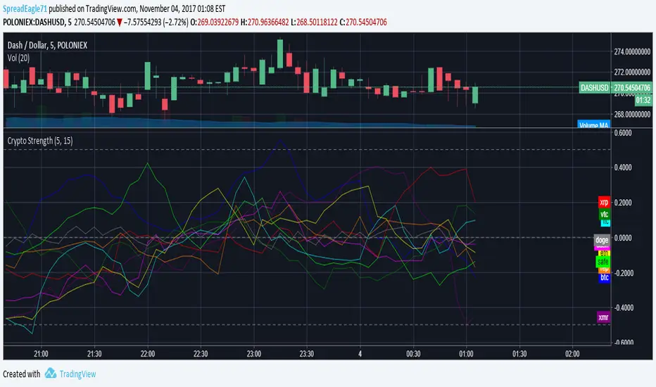Select the yellow eth legend tag

(604, 253)
